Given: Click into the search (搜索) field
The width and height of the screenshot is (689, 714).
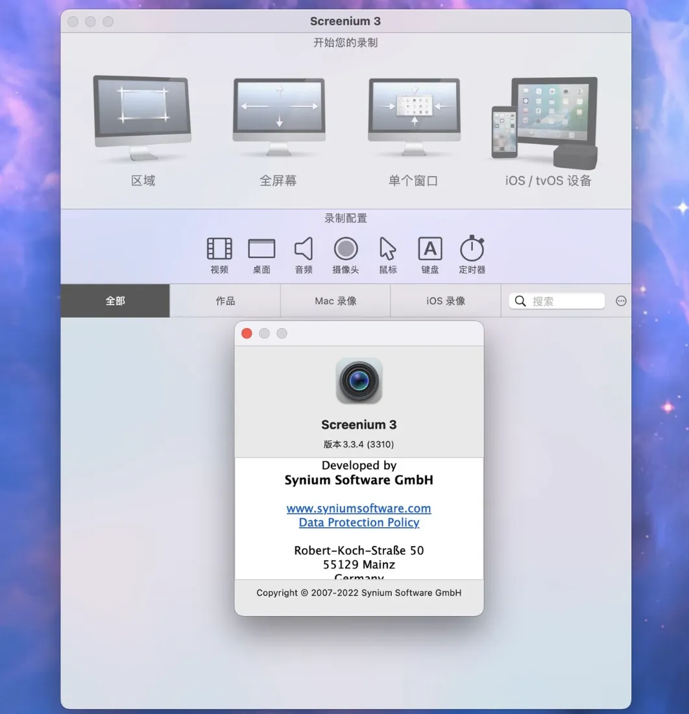Looking at the screenshot, I should (557, 301).
